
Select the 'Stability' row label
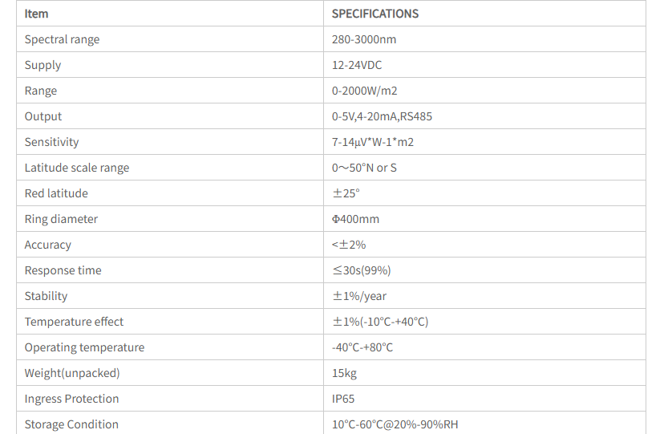click(x=46, y=296)
